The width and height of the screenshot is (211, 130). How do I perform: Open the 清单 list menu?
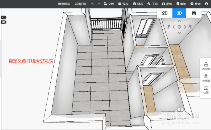pos(181,4)
